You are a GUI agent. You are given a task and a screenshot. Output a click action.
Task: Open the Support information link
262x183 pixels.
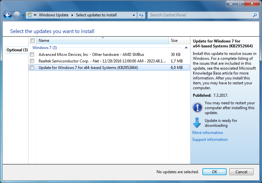coord(210,140)
